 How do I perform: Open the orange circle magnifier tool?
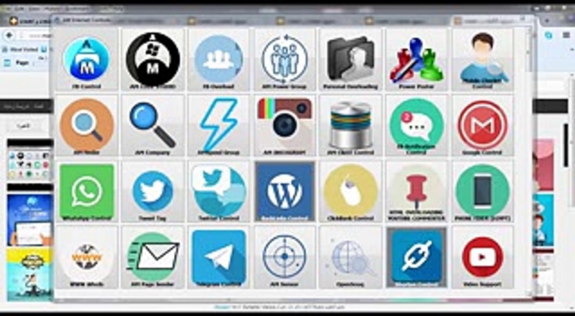coord(87,125)
